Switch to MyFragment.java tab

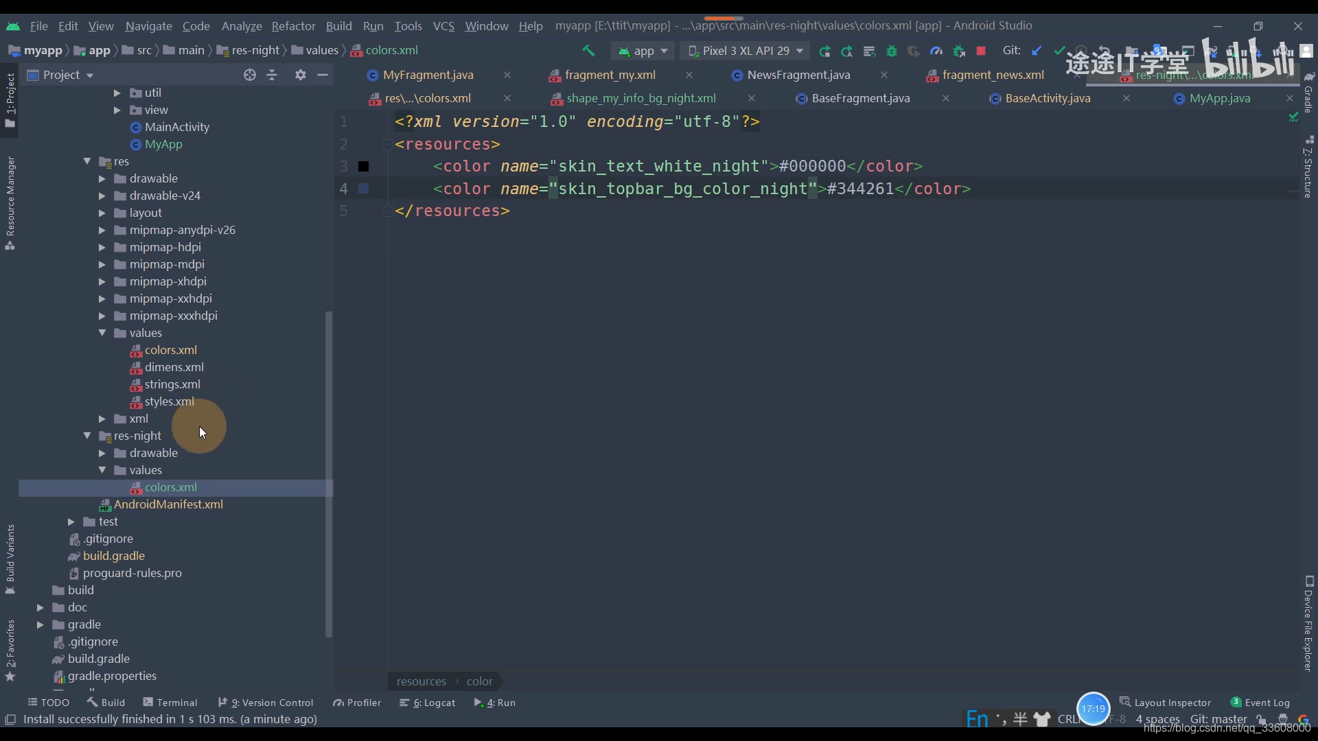point(428,75)
